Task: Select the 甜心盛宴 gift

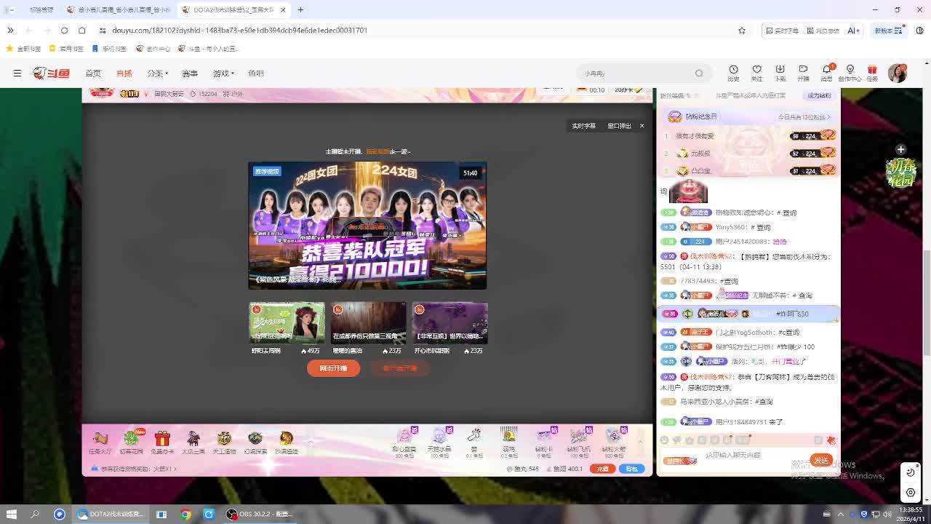Action: tap(404, 442)
